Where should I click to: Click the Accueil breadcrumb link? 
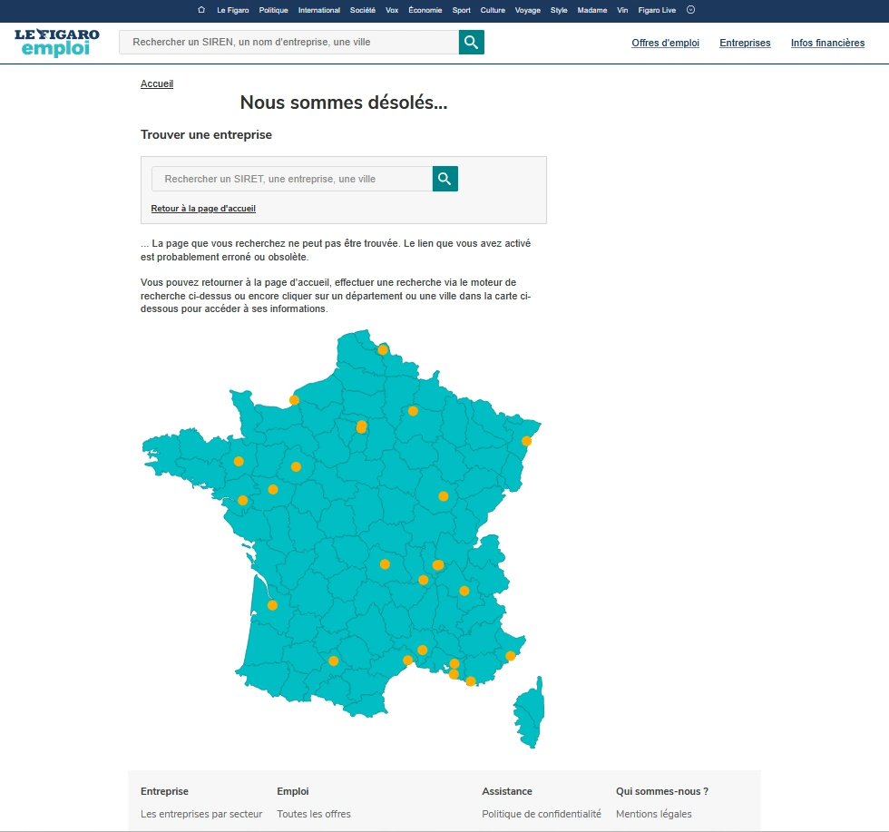tap(157, 84)
